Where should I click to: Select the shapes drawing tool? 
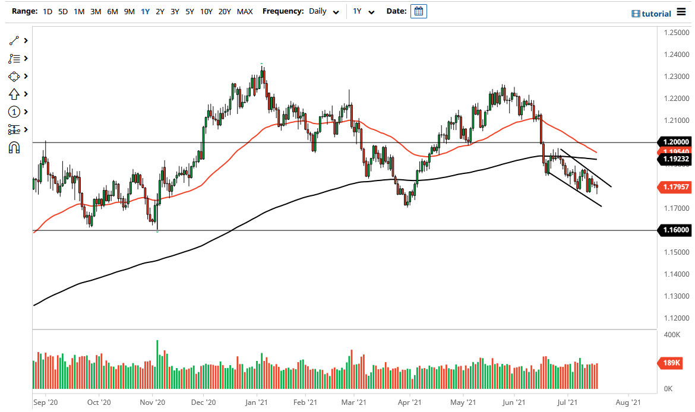point(14,76)
